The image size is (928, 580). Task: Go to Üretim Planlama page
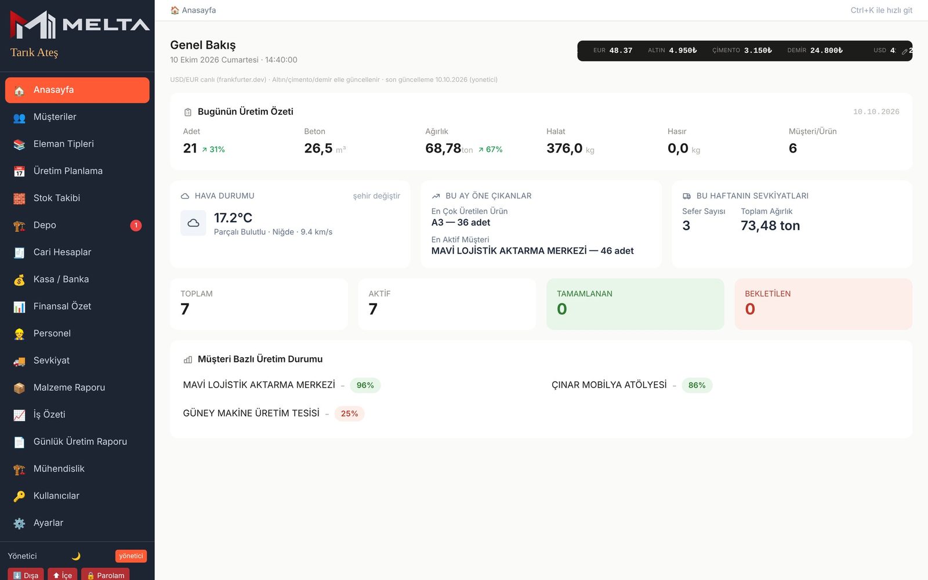pyautogui.click(x=77, y=171)
